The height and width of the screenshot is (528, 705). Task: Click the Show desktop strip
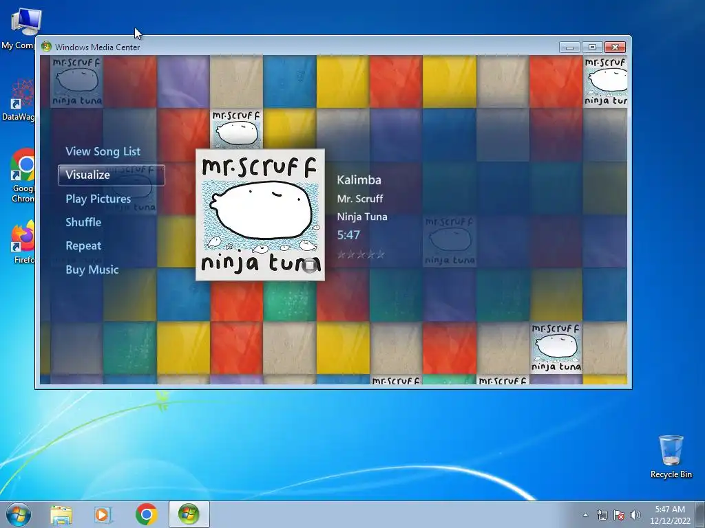701,514
